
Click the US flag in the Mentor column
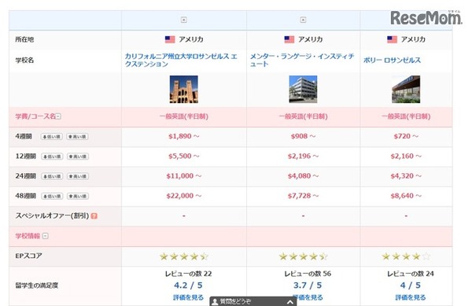289,39
